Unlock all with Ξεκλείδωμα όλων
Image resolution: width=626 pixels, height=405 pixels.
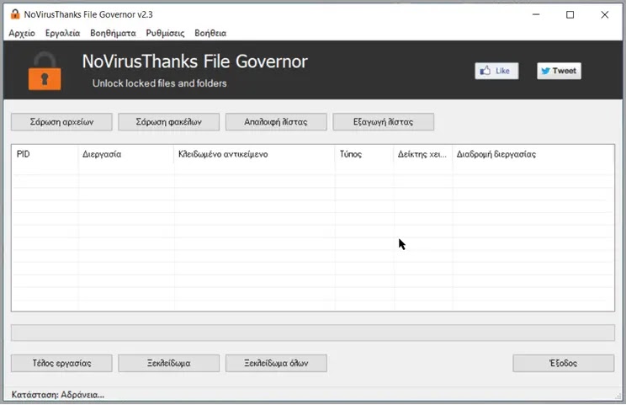(276, 363)
